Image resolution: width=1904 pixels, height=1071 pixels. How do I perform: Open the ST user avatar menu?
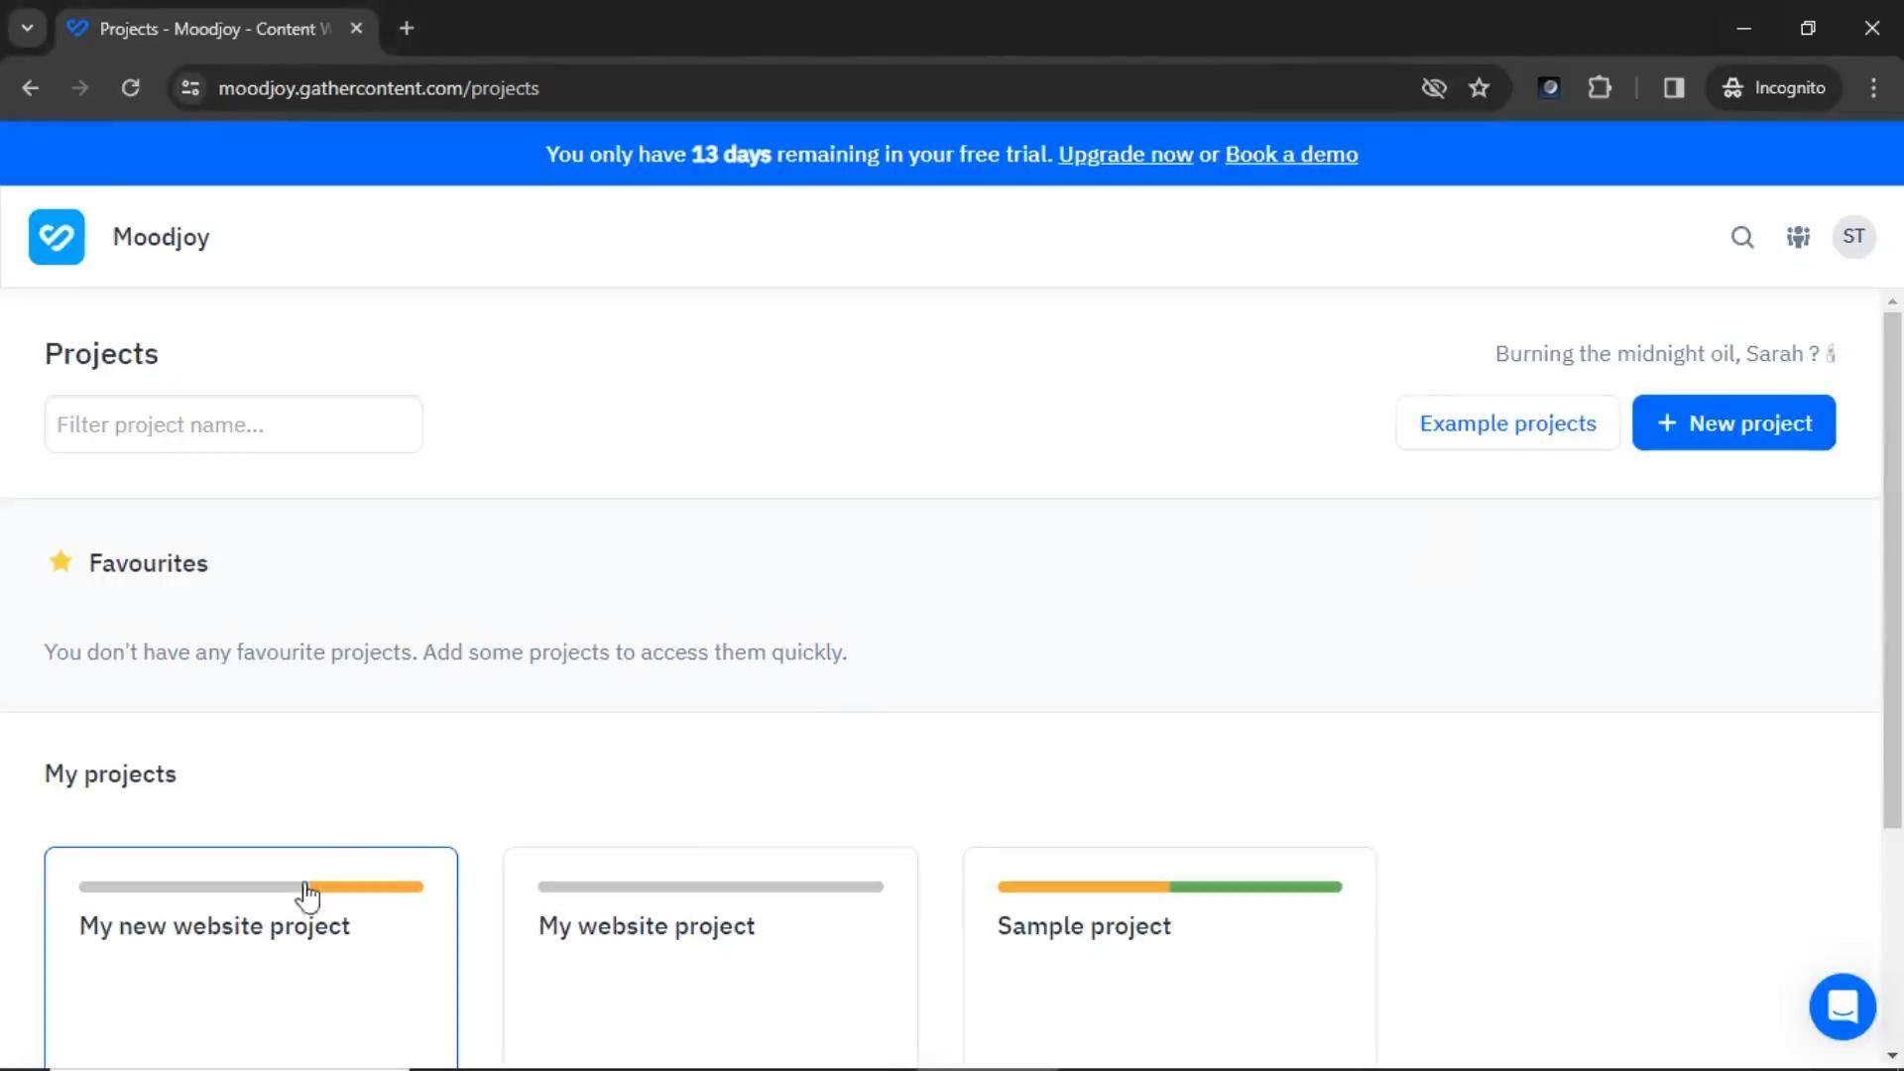click(x=1852, y=237)
